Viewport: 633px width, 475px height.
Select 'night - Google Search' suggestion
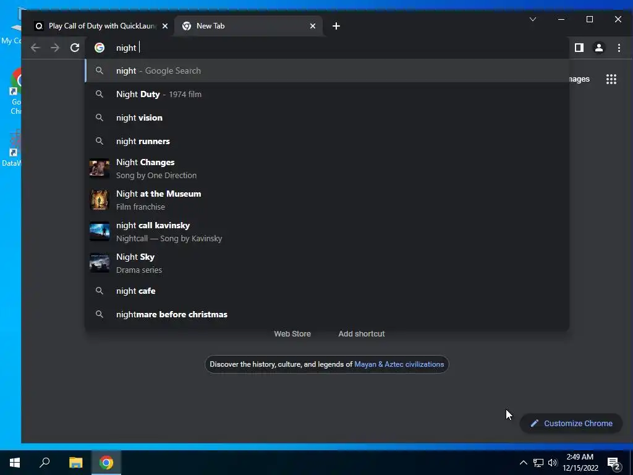click(327, 71)
